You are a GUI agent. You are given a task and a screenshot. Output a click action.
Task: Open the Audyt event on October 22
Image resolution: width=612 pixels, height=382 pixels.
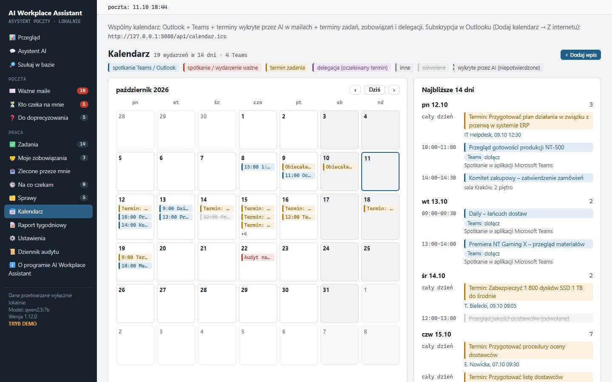click(258, 257)
